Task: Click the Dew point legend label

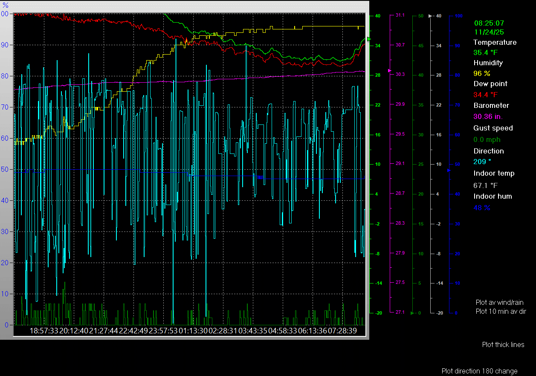Action: pyautogui.click(x=490, y=84)
